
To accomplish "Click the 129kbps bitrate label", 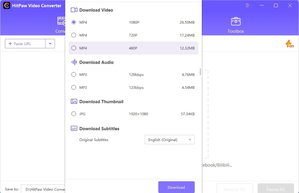I will click(136, 75).
